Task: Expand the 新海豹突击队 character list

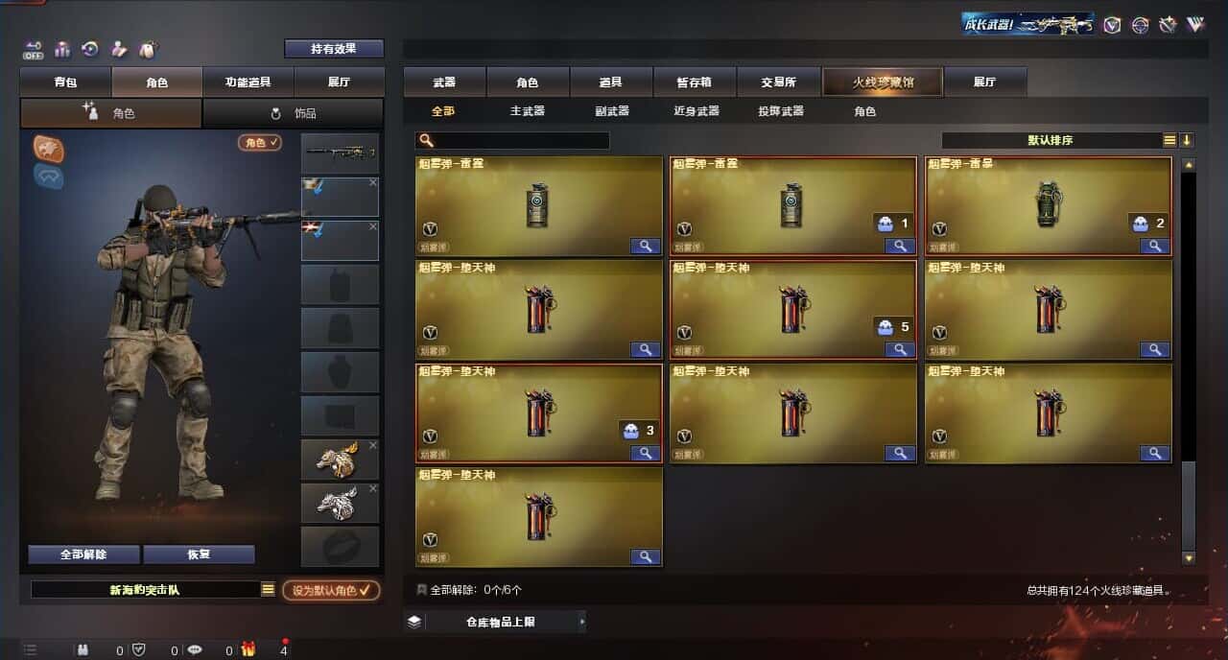Action: click(268, 590)
